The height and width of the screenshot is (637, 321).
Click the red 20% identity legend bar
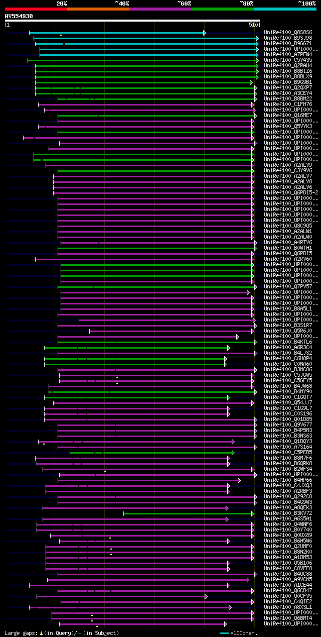coord(36,9)
